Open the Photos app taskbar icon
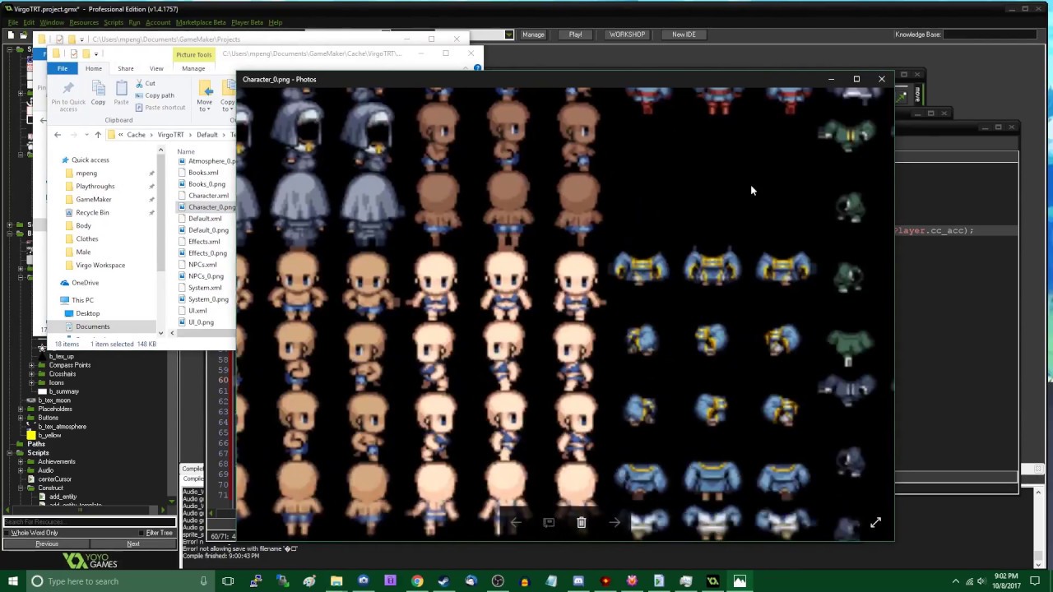This screenshot has height=592, width=1053. tap(740, 581)
